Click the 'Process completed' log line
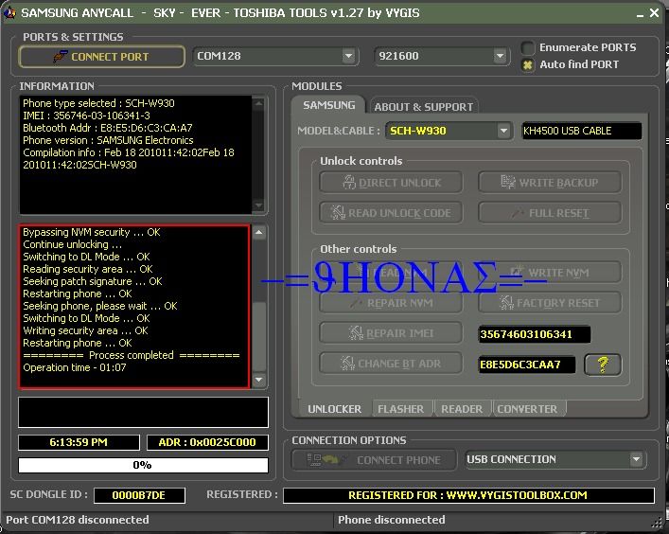 pos(132,355)
